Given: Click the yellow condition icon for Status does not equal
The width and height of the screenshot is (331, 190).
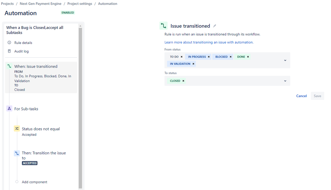Looking at the screenshot, I should coord(17,129).
